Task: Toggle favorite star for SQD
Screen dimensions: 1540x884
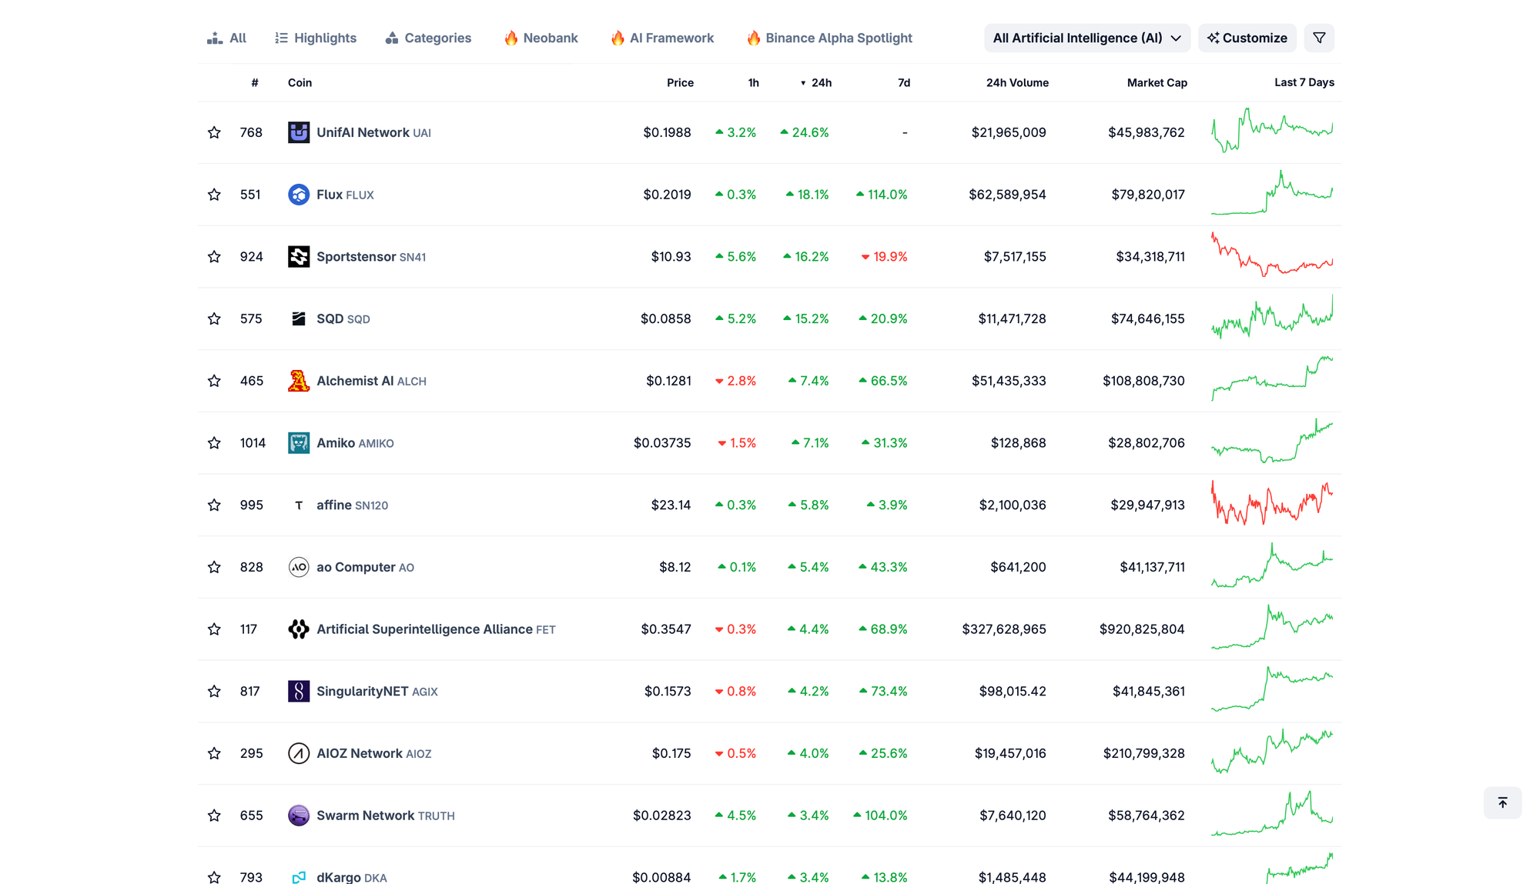Action: (x=214, y=319)
